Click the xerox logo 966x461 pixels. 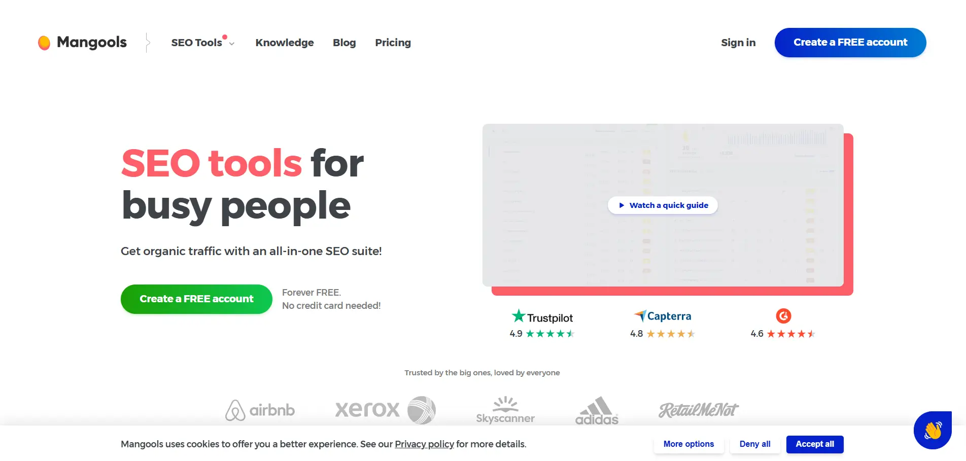[386, 410]
